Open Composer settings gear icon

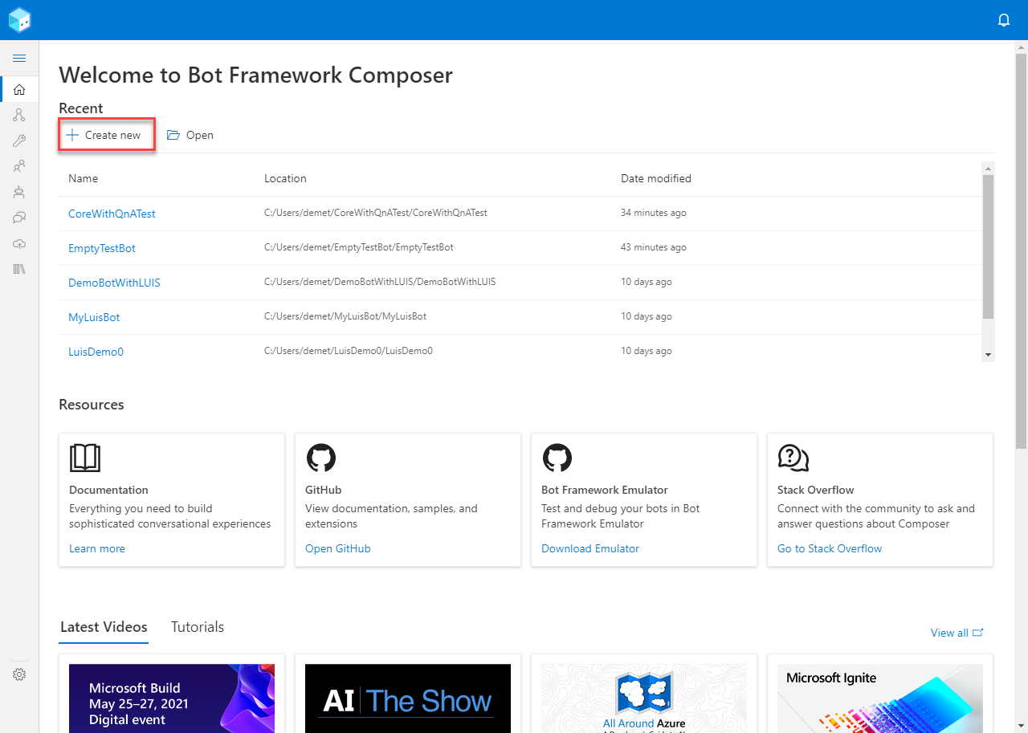coord(19,674)
